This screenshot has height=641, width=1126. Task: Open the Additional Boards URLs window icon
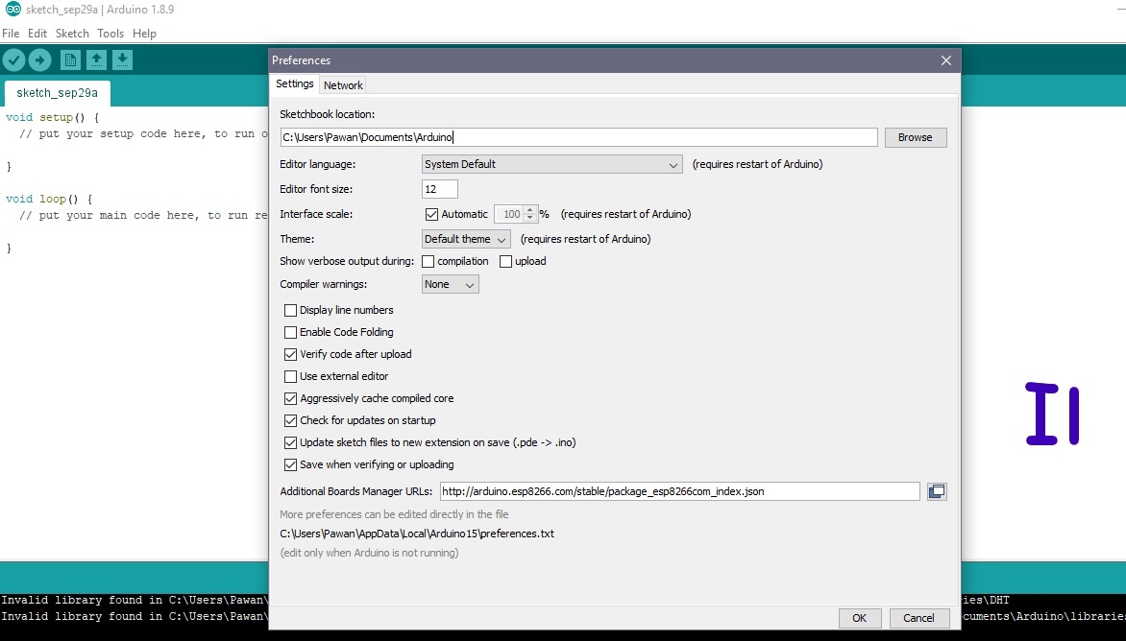click(937, 491)
